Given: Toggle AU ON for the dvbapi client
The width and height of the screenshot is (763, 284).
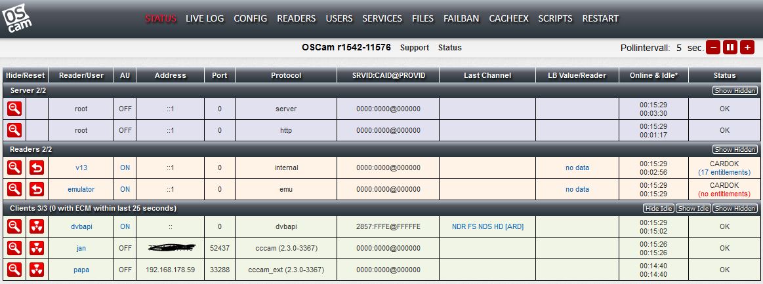Looking at the screenshot, I should pos(125,226).
